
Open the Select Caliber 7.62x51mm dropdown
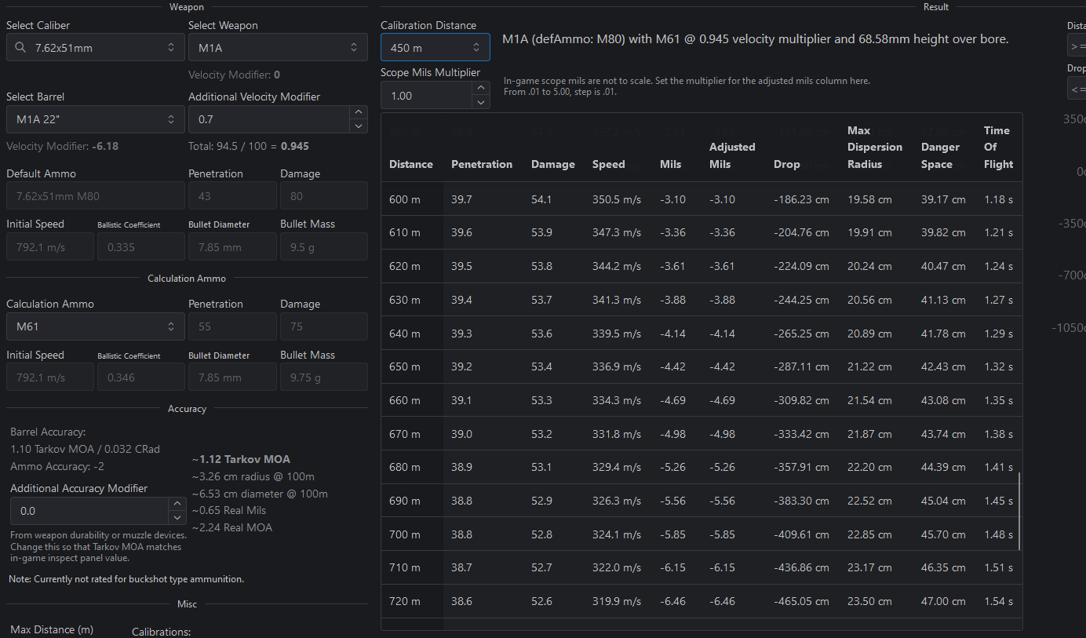click(x=96, y=48)
